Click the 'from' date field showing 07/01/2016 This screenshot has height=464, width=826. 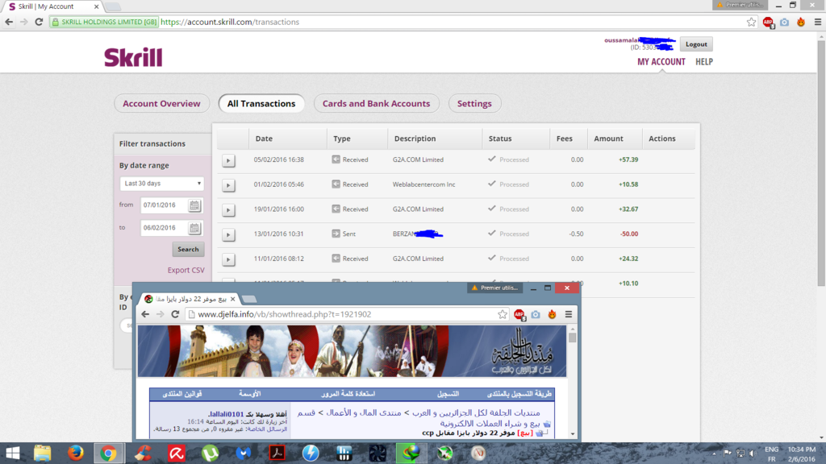pyautogui.click(x=164, y=205)
